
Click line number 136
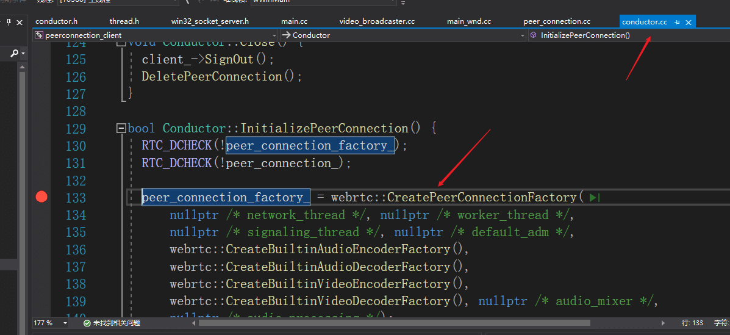pyautogui.click(x=76, y=250)
